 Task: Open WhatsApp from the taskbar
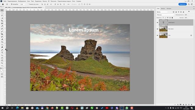tap(127, 108)
